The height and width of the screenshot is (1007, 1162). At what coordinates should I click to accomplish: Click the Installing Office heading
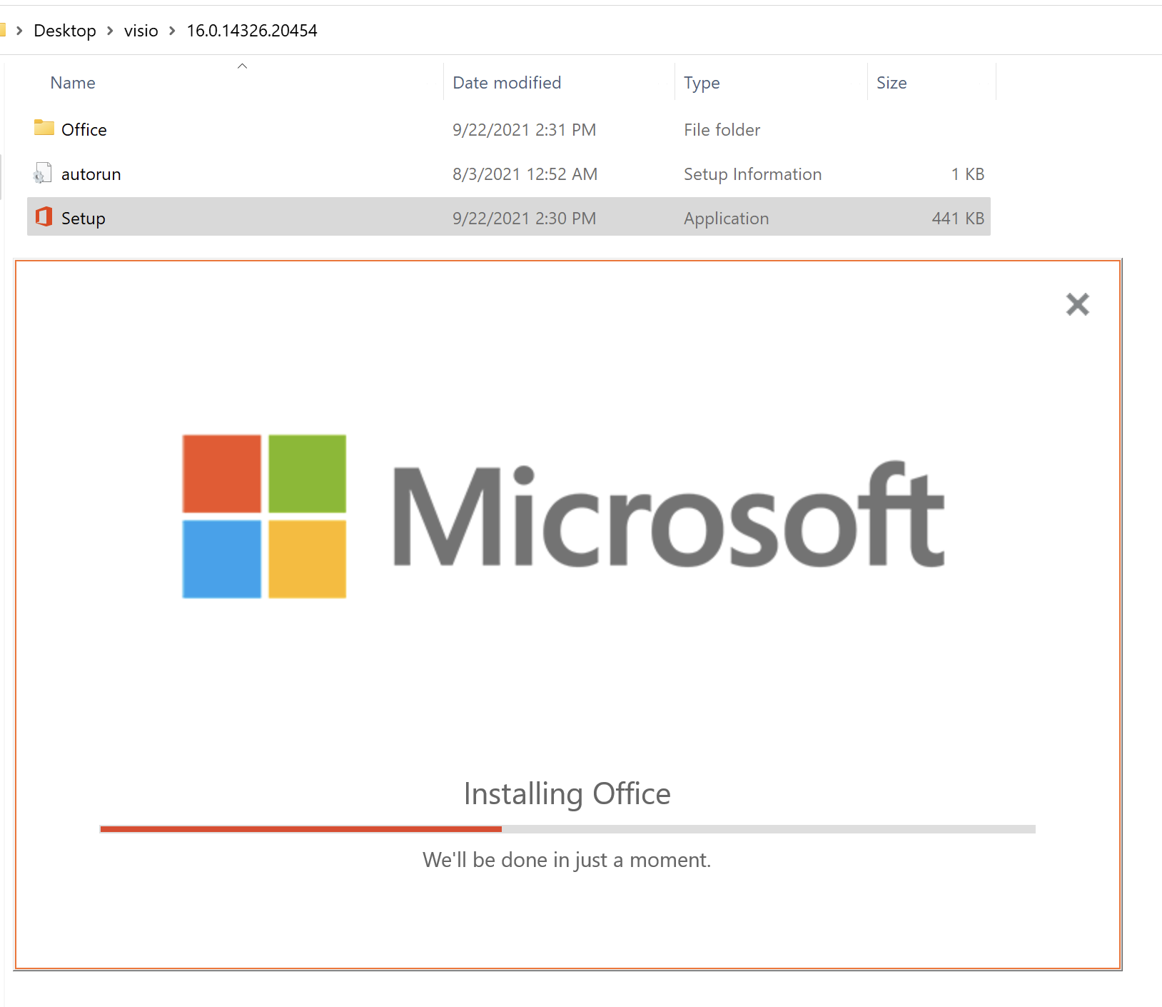(x=567, y=794)
